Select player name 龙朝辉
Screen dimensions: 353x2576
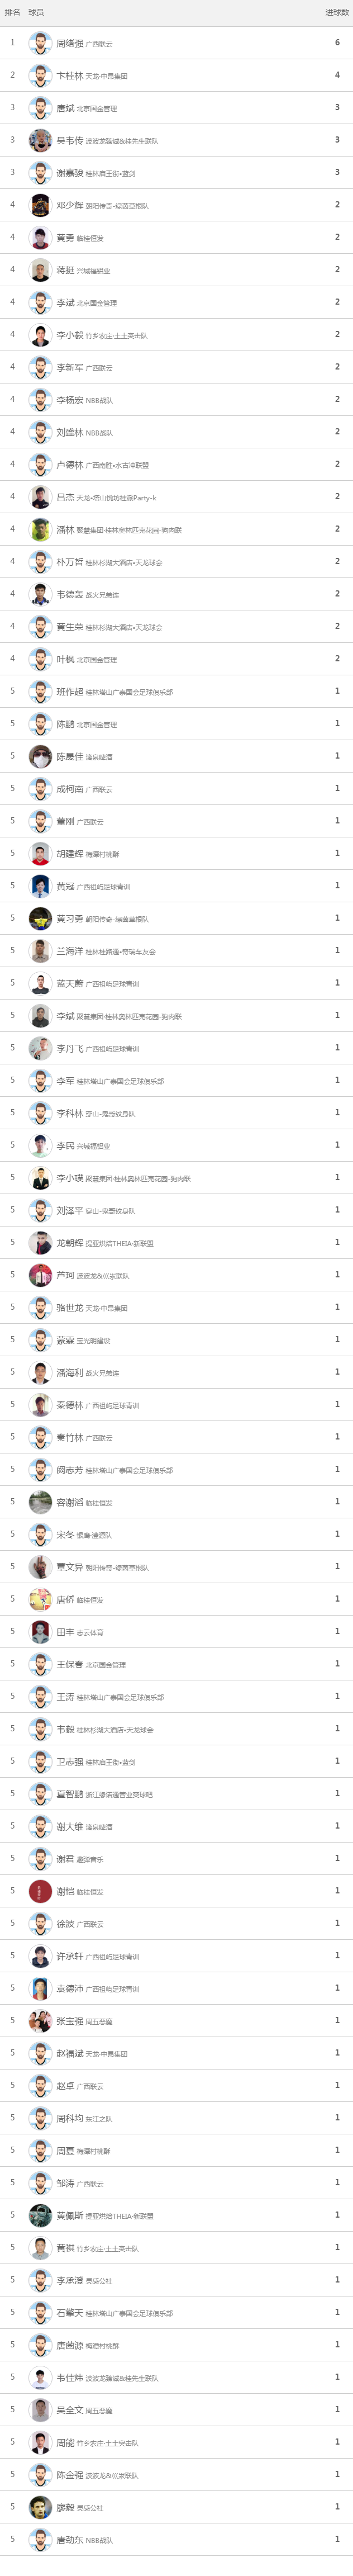click(70, 1243)
